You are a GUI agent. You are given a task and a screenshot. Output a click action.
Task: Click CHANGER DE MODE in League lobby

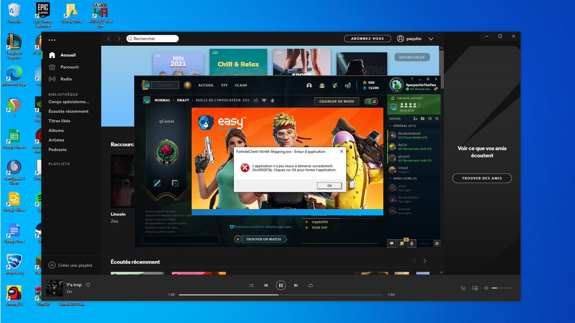(337, 101)
